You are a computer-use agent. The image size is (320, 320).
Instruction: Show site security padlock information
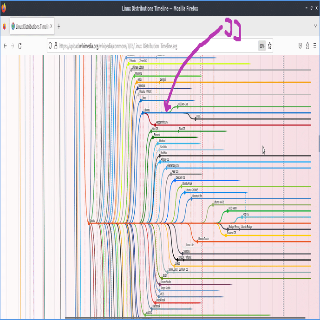(56, 46)
